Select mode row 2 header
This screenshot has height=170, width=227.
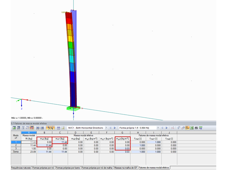[16, 145]
